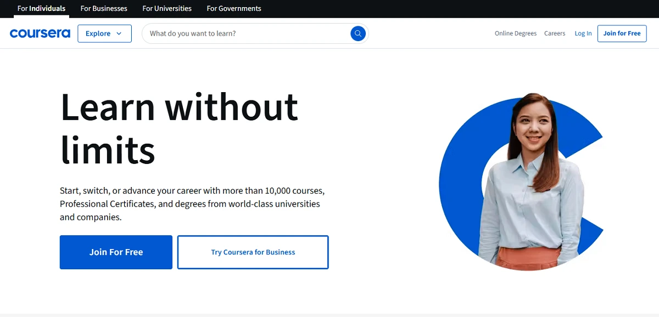Open the Online Degrees link
Image resolution: width=659 pixels, height=317 pixels.
[x=515, y=33]
